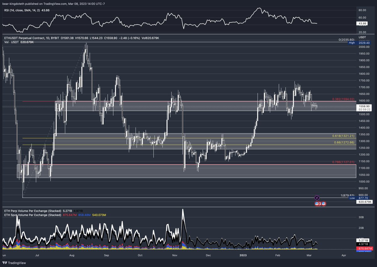Open the leftmost US flag economic event icon

point(317,204)
